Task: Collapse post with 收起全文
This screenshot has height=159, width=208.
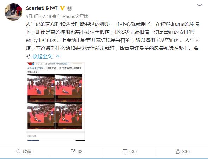Action: [42, 56]
